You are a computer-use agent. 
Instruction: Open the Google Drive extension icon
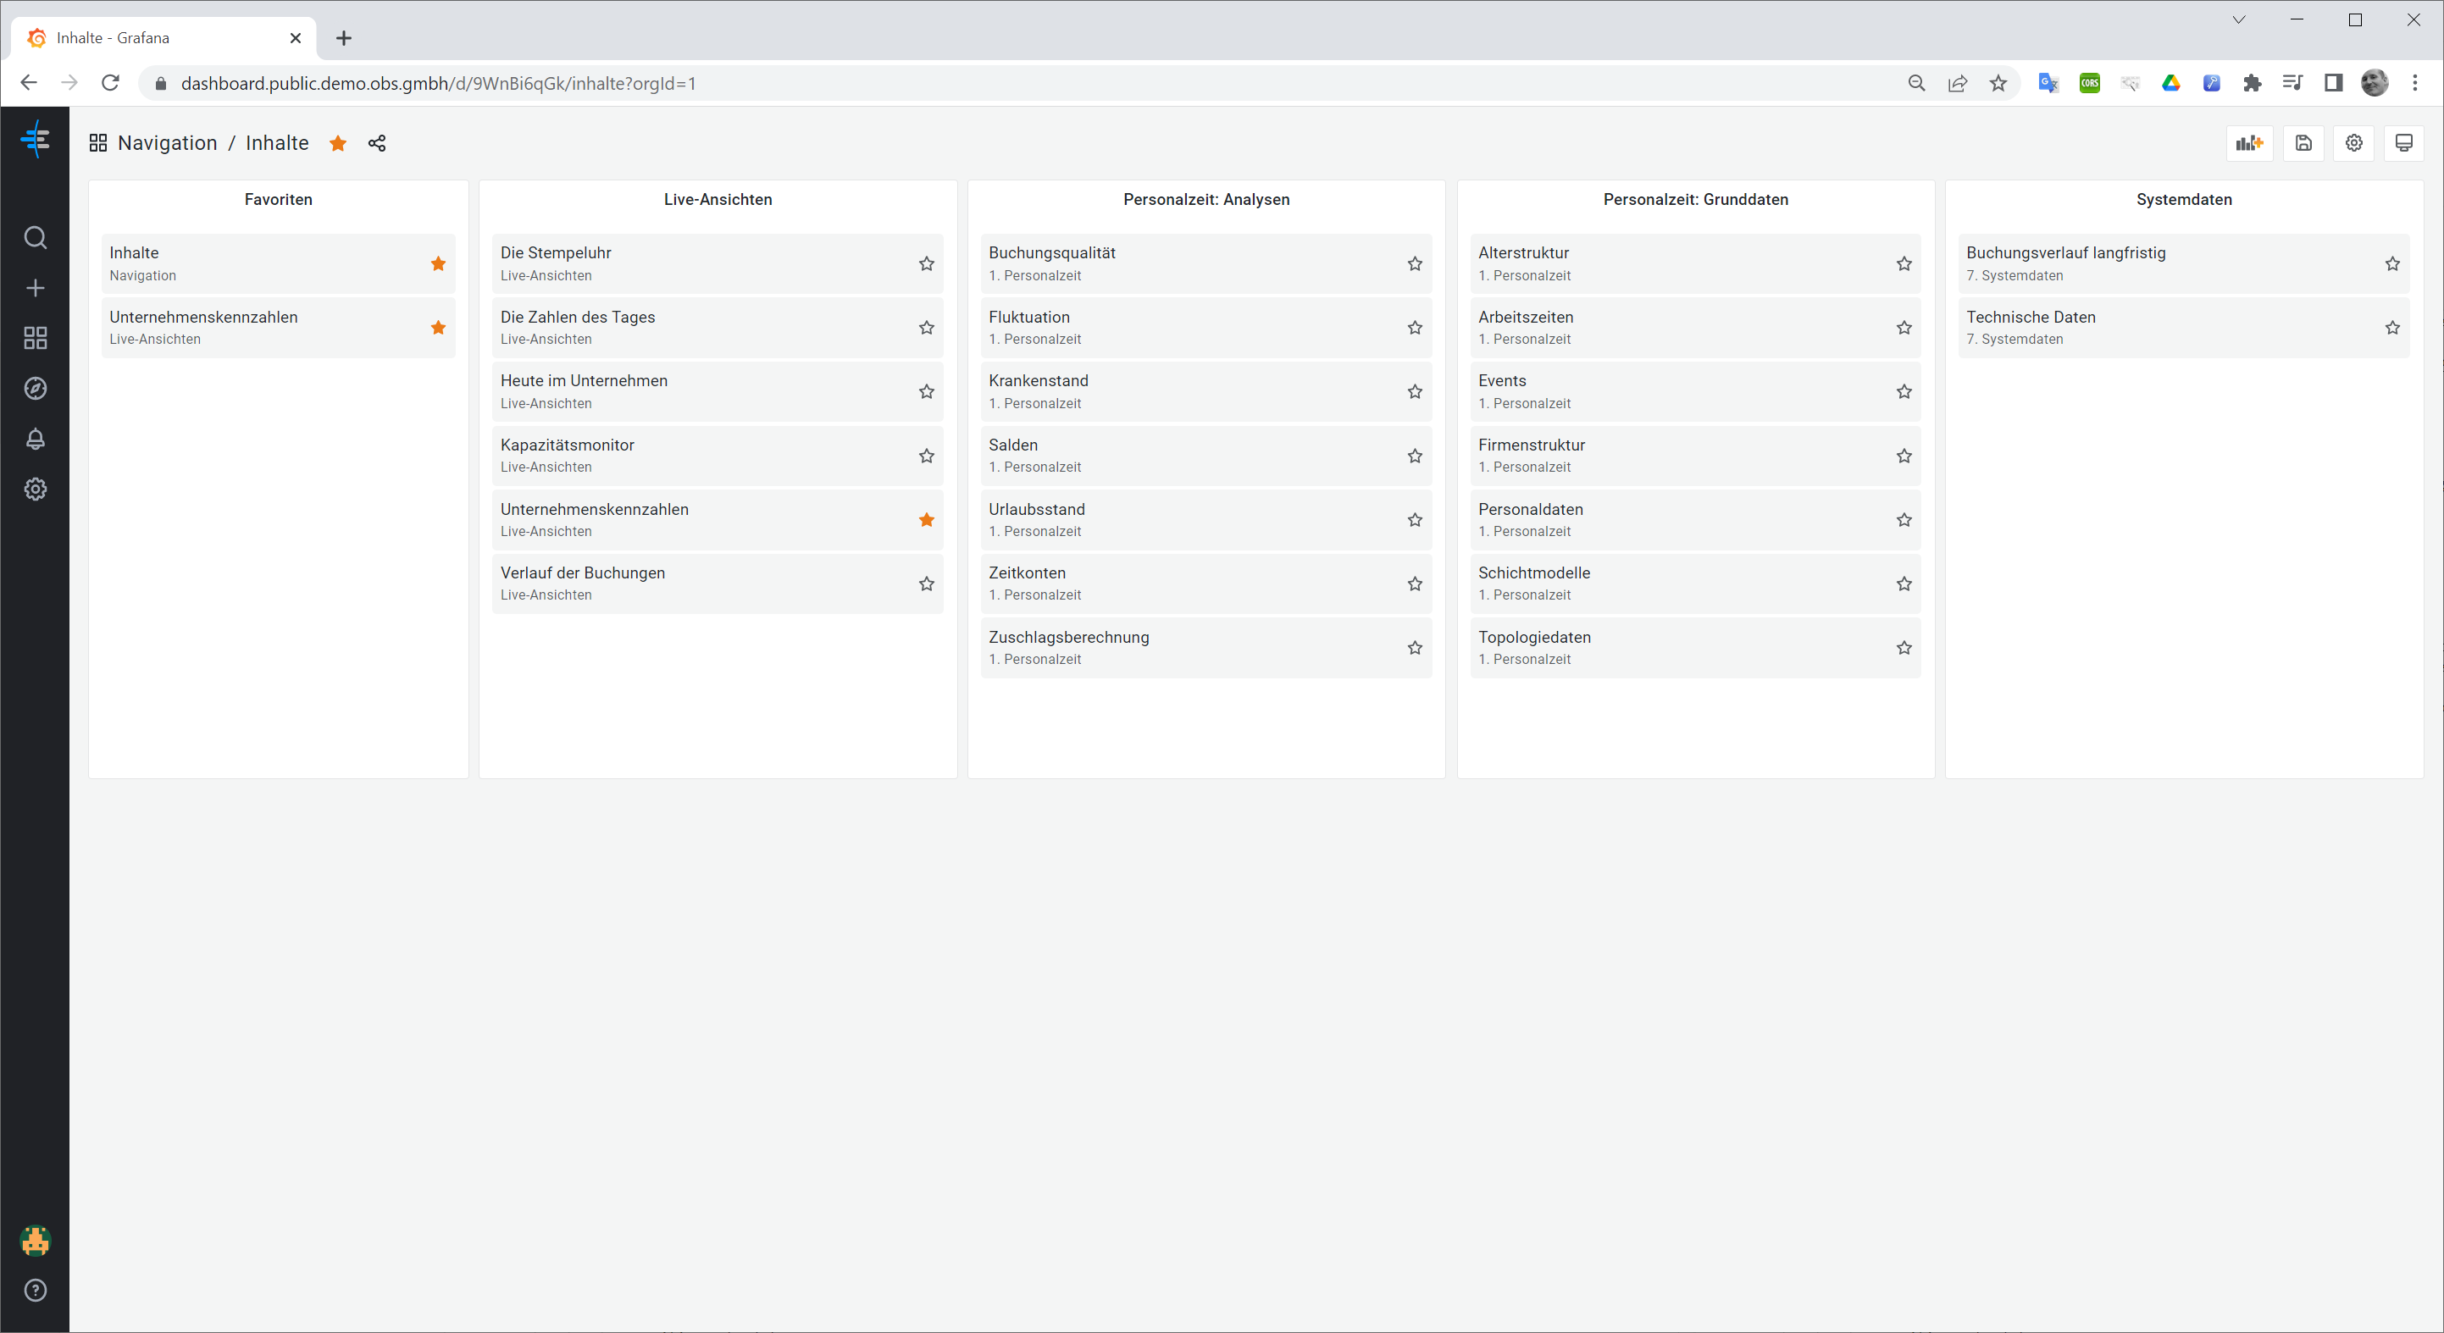tap(2170, 84)
